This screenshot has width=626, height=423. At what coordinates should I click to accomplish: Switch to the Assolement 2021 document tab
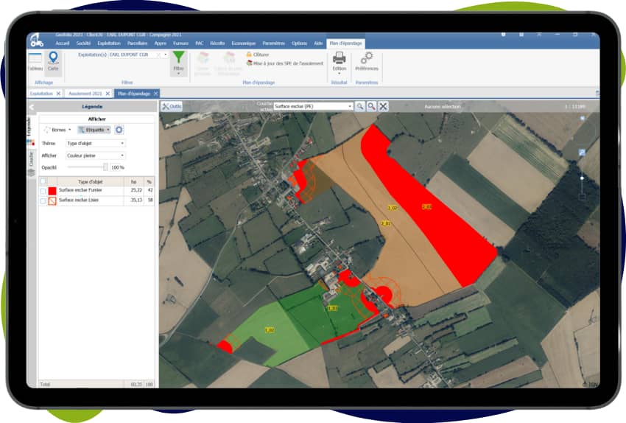(85, 94)
